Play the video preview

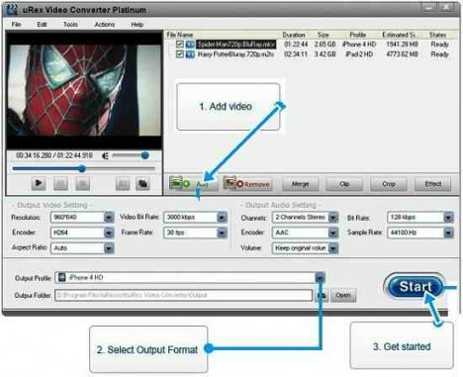click(39, 183)
